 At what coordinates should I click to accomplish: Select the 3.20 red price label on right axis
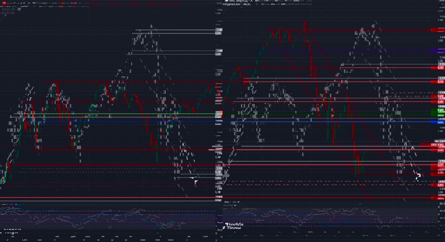(438, 68)
